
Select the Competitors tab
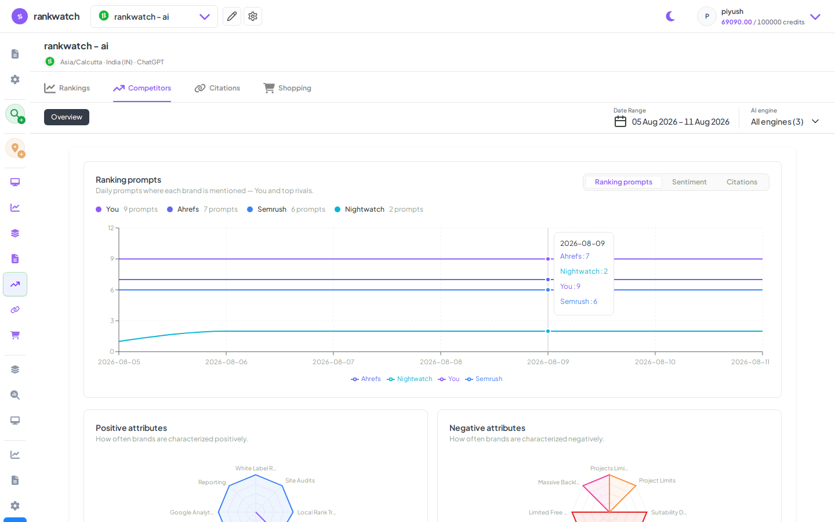tap(142, 88)
